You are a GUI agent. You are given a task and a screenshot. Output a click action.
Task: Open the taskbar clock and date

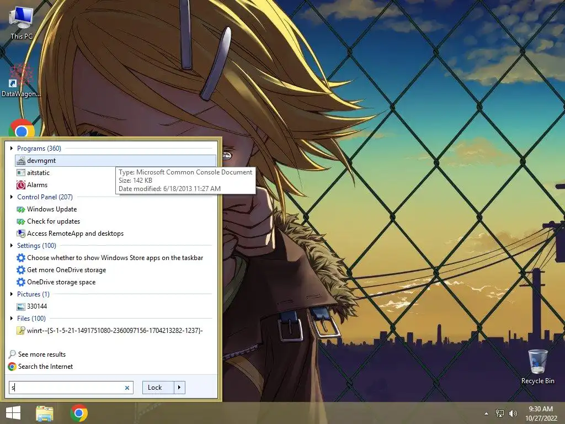[541, 414]
